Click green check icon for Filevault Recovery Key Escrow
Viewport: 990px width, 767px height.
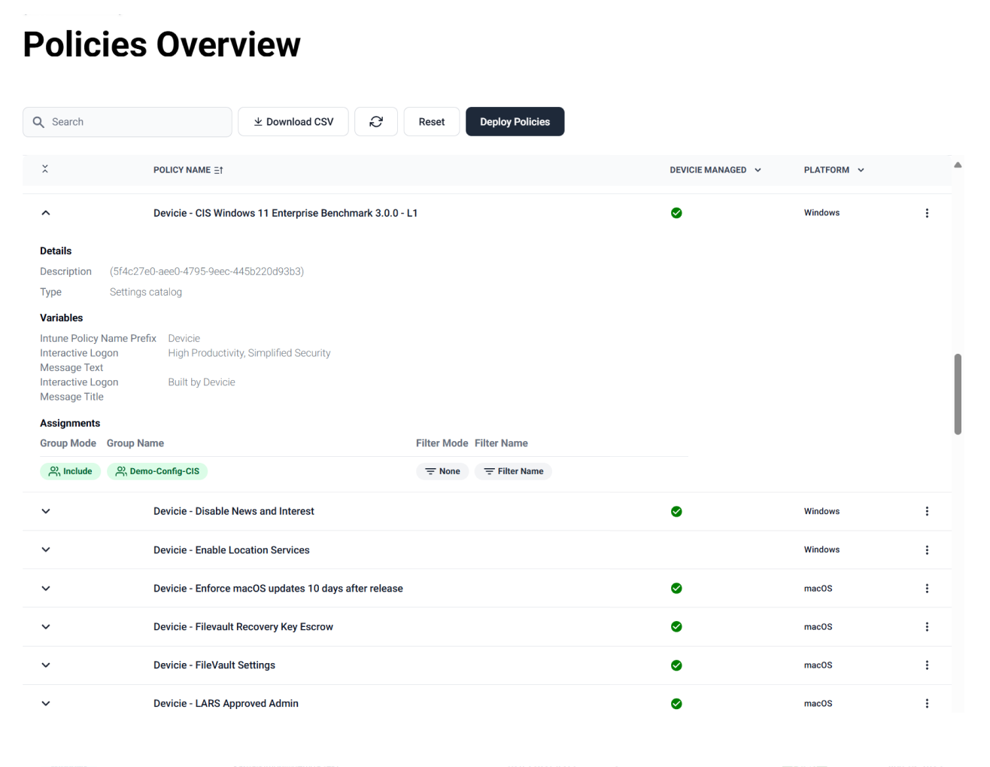(676, 627)
